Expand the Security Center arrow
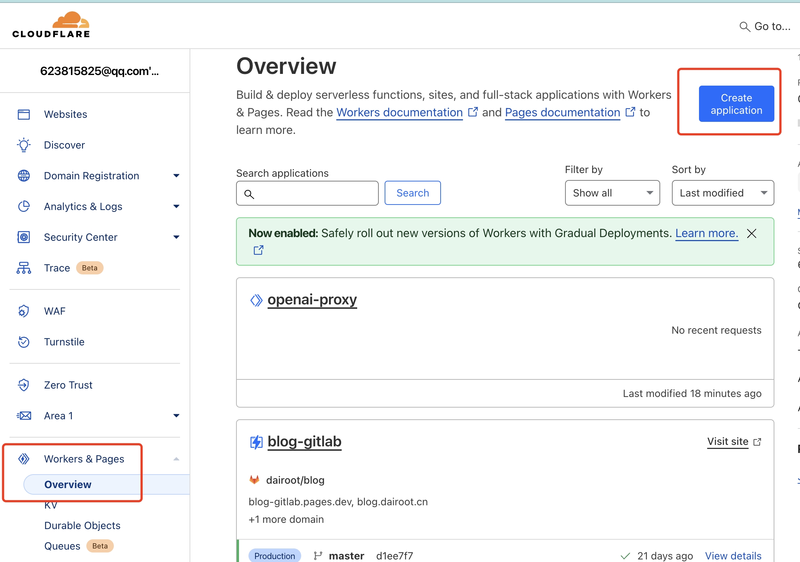 click(176, 237)
